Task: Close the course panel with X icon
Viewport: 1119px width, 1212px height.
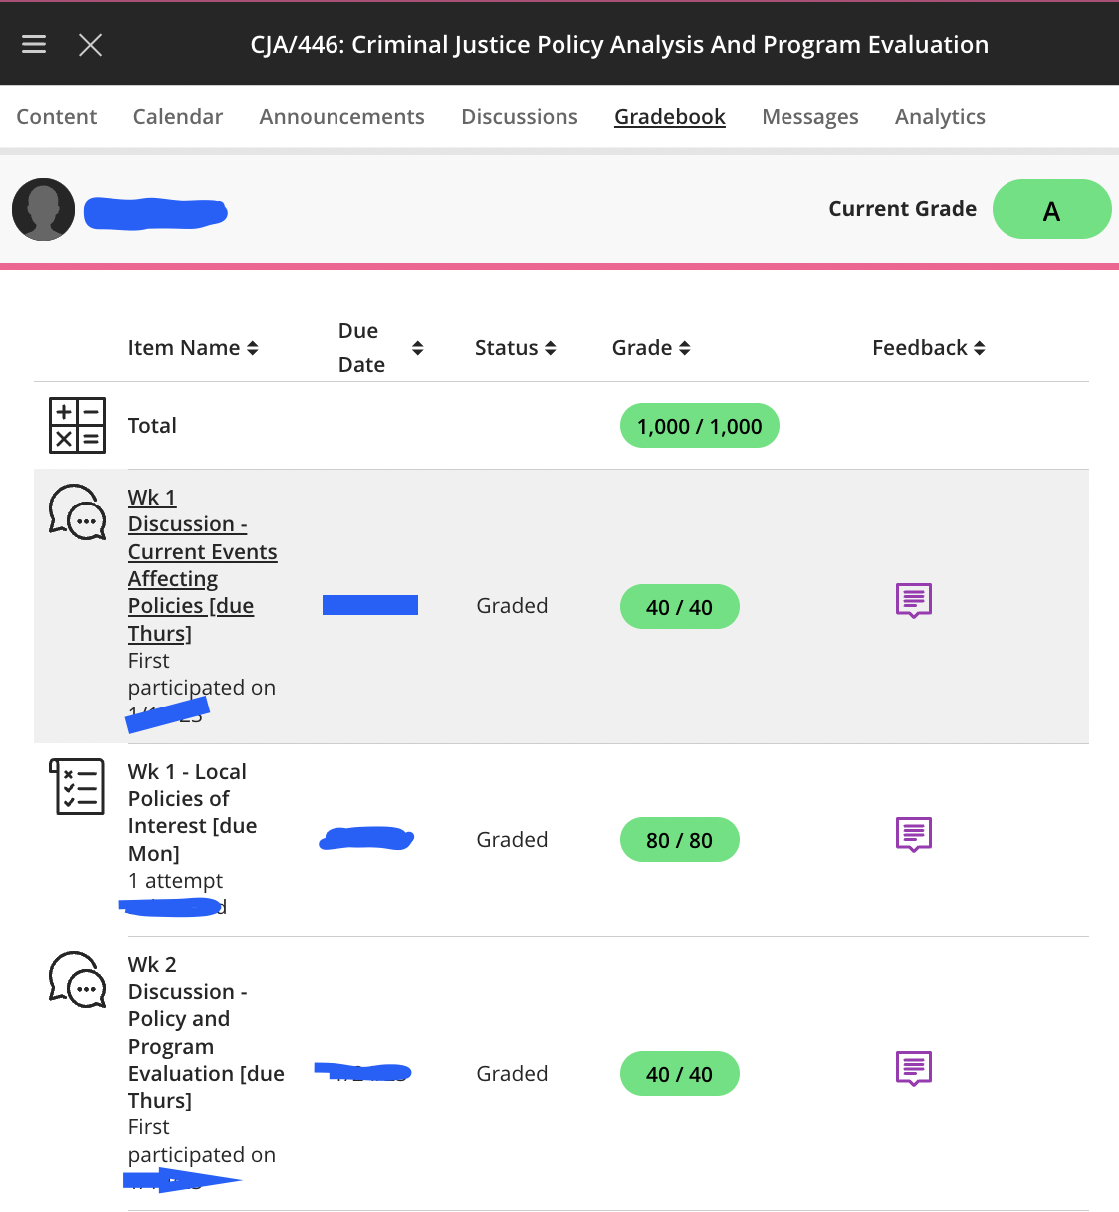Action: (x=91, y=44)
